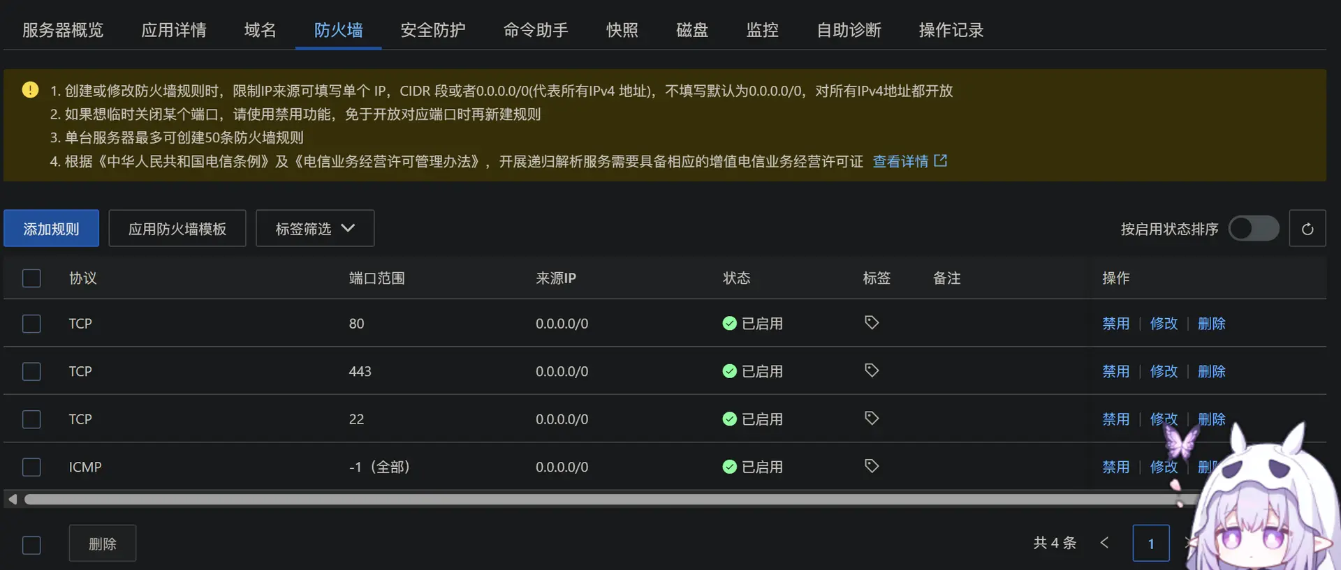Select the checkbox for TCP port 443 rule

point(31,371)
